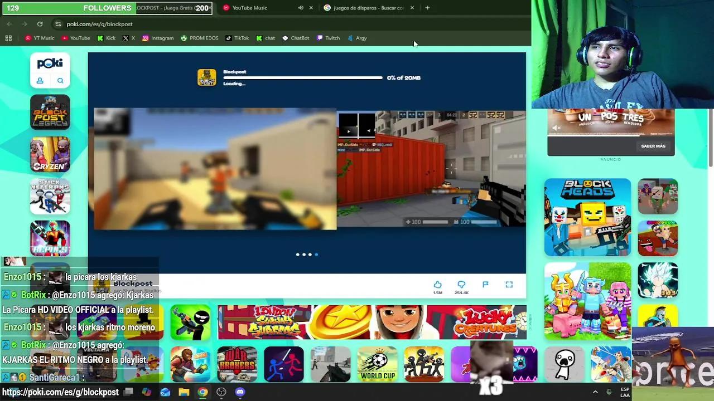Open a new browser tab
Viewport: 714px width, 401px height.
click(x=427, y=8)
